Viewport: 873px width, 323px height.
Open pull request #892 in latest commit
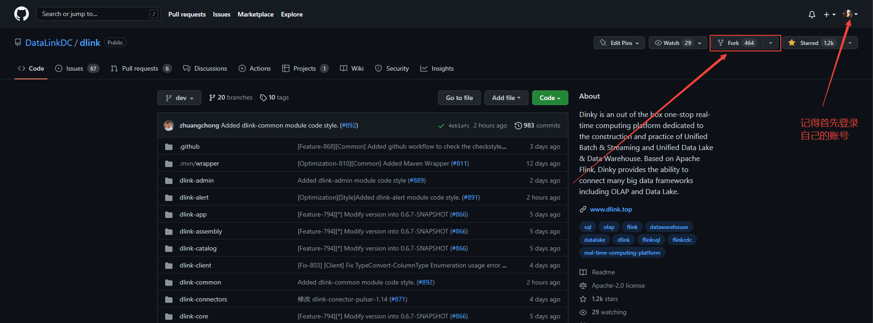coord(349,125)
